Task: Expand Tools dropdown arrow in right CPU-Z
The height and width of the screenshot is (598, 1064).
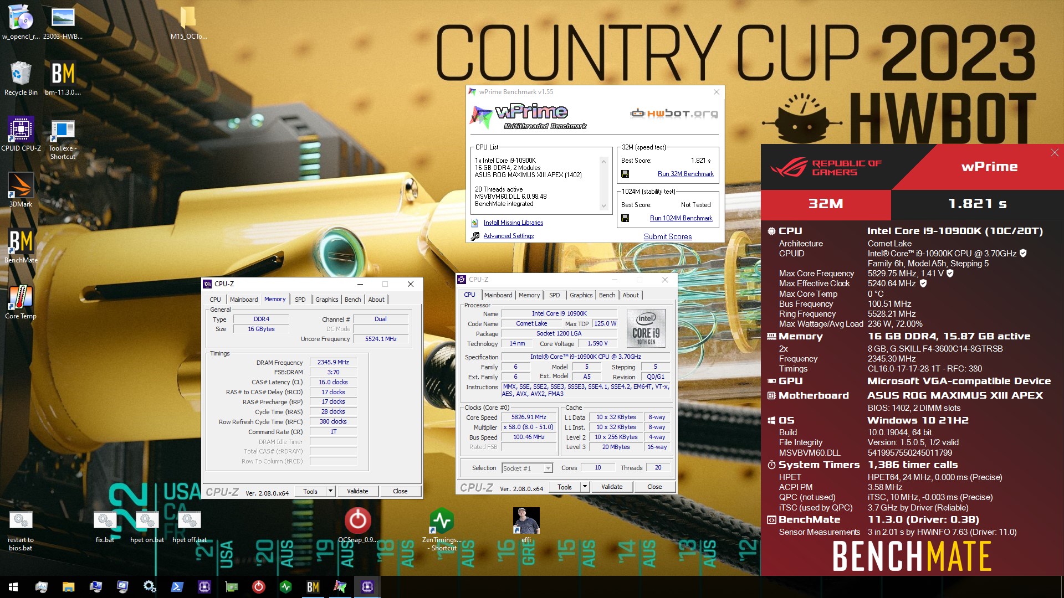Action: (x=585, y=487)
